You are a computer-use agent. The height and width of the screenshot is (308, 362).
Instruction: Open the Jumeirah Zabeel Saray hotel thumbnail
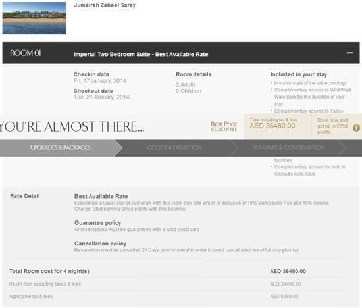point(34,18)
